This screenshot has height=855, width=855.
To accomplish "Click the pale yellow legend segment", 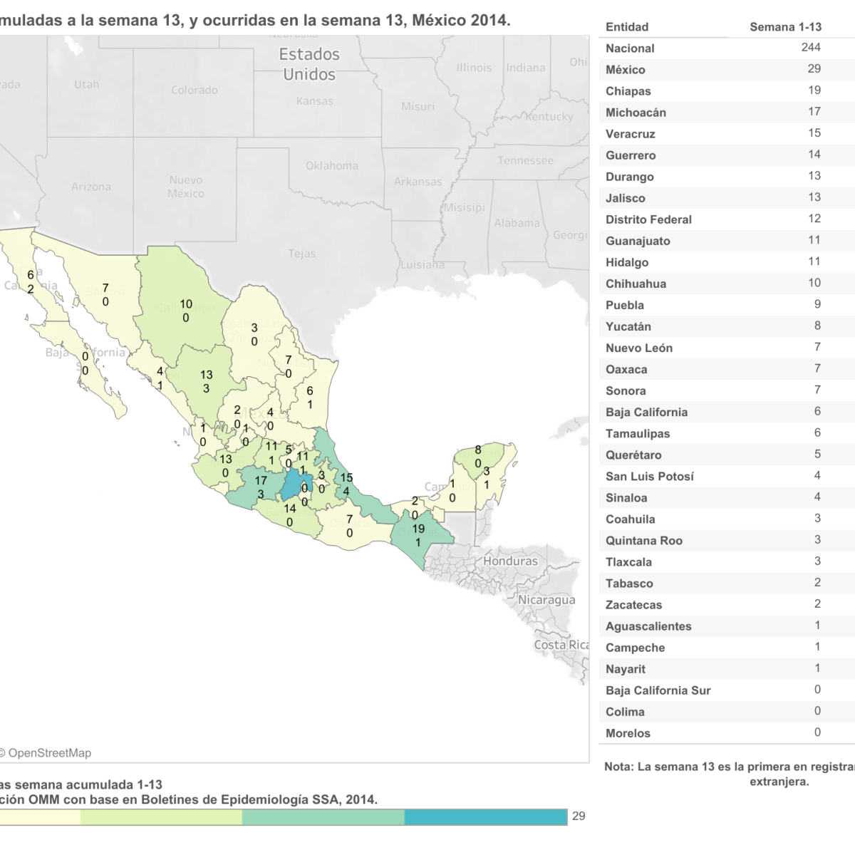I will [39, 817].
